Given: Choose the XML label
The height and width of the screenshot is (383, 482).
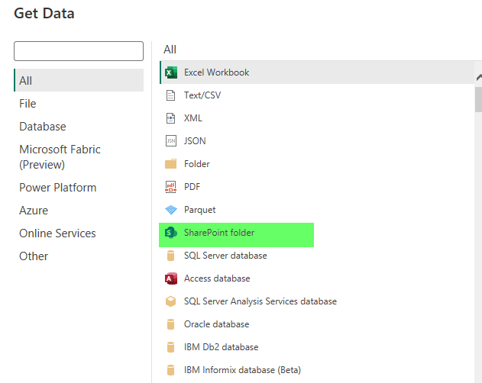Looking at the screenshot, I should coord(192,118).
